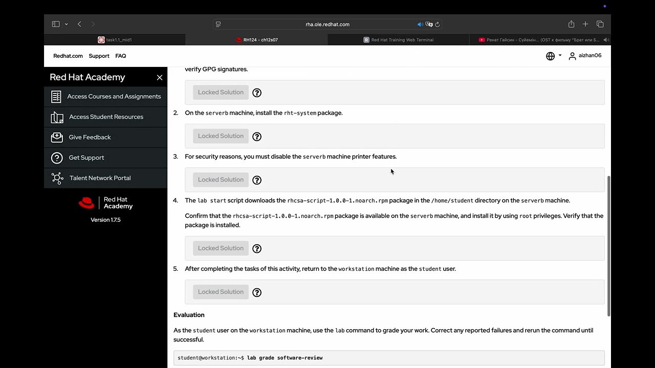Image resolution: width=655 pixels, height=368 pixels.
Task: Open the Ренат Гайсин YouTube tab
Action: [x=540, y=40]
